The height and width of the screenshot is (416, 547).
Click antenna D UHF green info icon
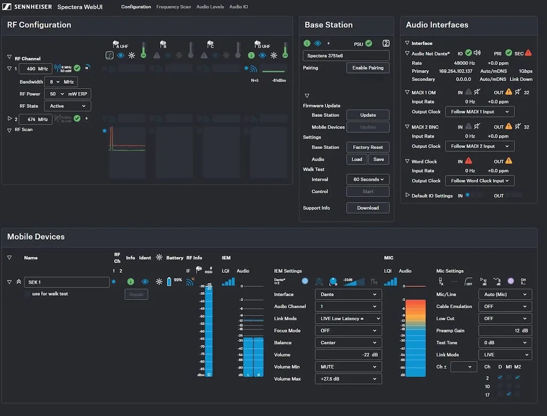(x=252, y=55)
